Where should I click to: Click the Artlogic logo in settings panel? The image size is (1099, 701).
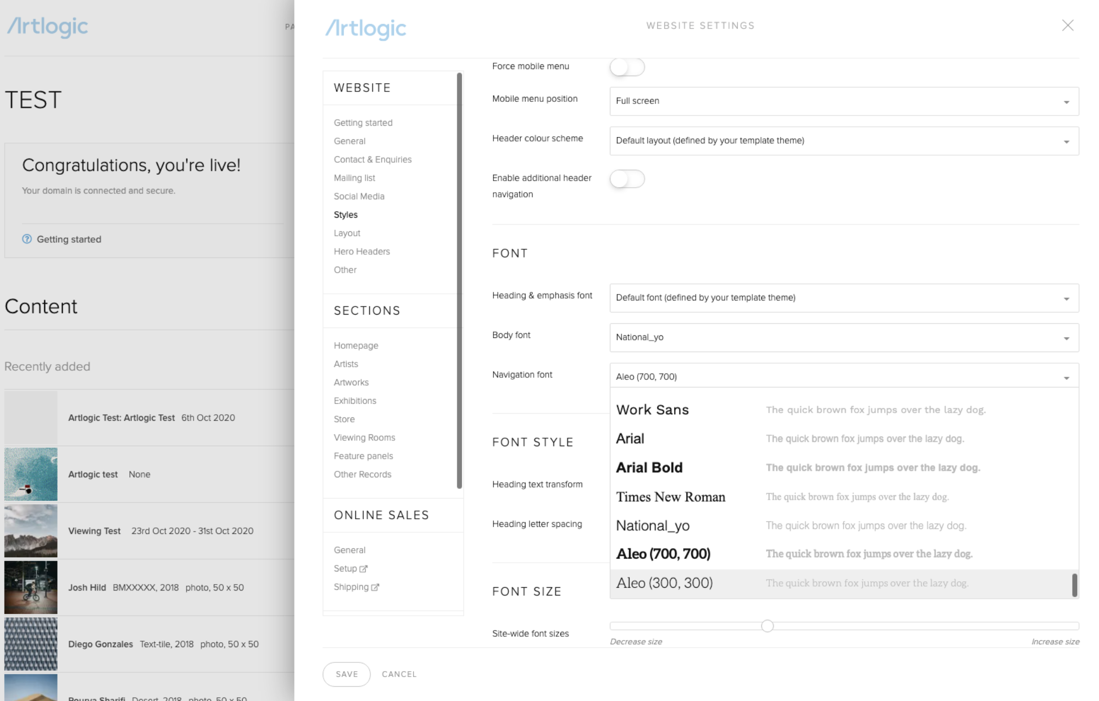pos(366,28)
